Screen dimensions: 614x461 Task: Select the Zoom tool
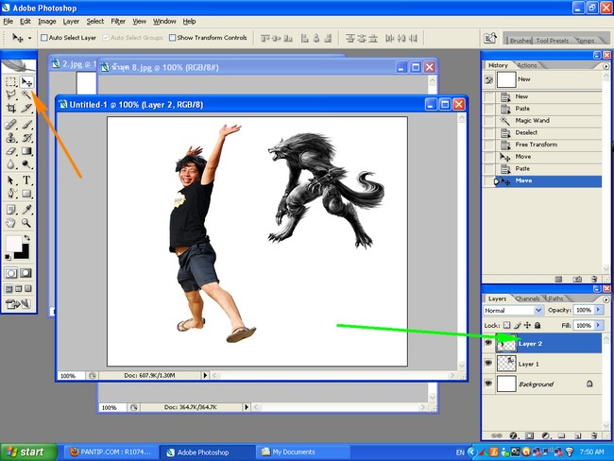pyautogui.click(x=26, y=223)
